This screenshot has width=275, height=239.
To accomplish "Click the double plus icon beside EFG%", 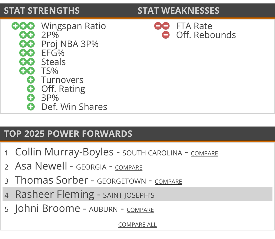I will [27, 53].
